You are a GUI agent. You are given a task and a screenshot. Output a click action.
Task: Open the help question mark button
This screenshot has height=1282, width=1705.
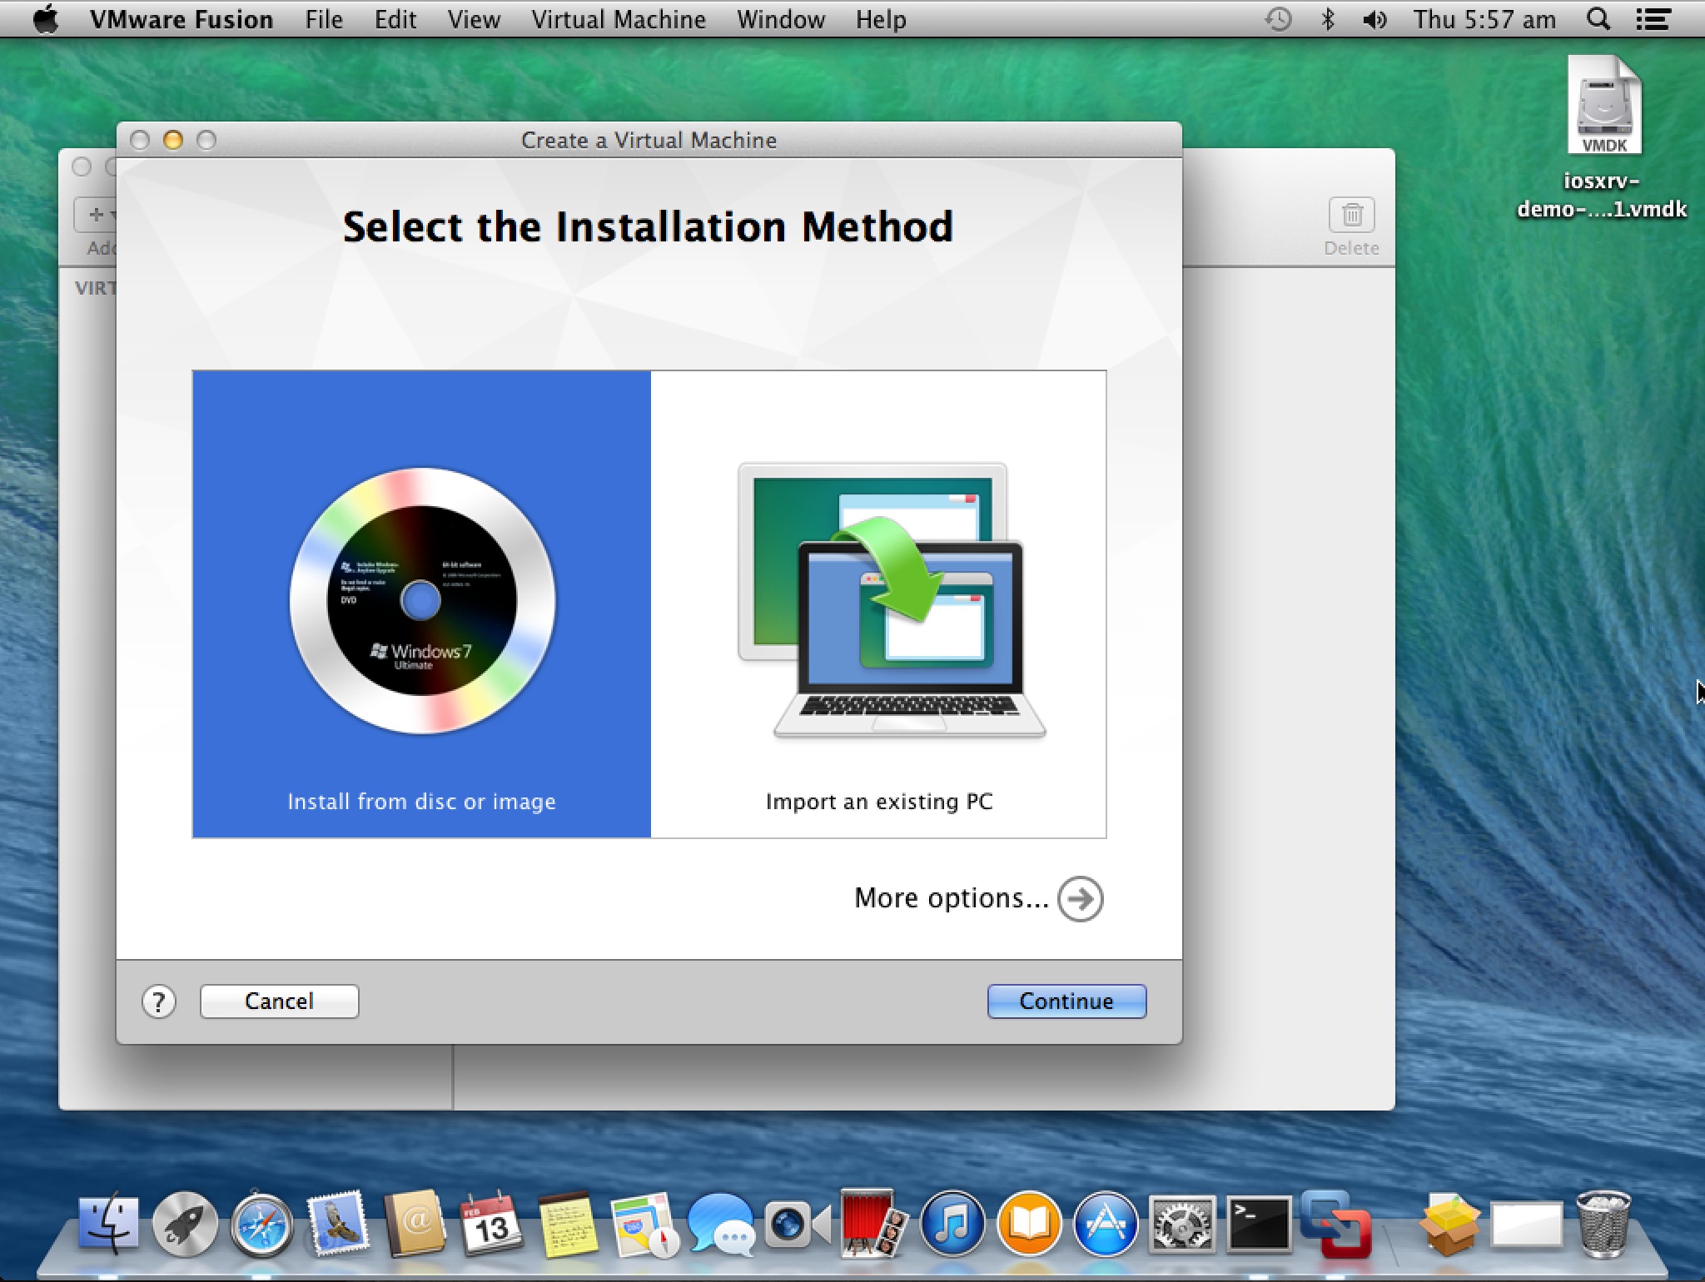[159, 1002]
